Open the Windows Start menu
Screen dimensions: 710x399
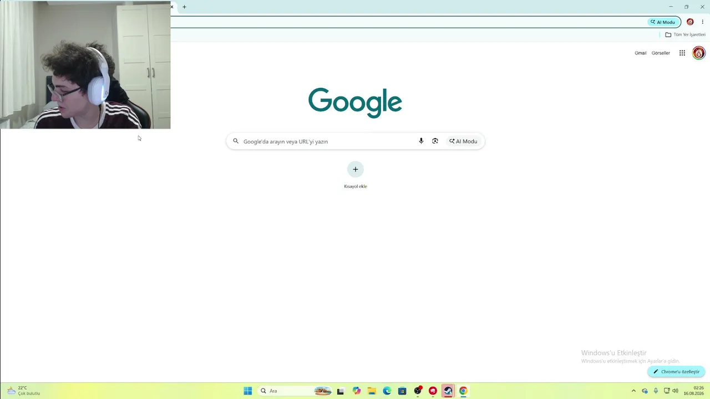click(248, 391)
